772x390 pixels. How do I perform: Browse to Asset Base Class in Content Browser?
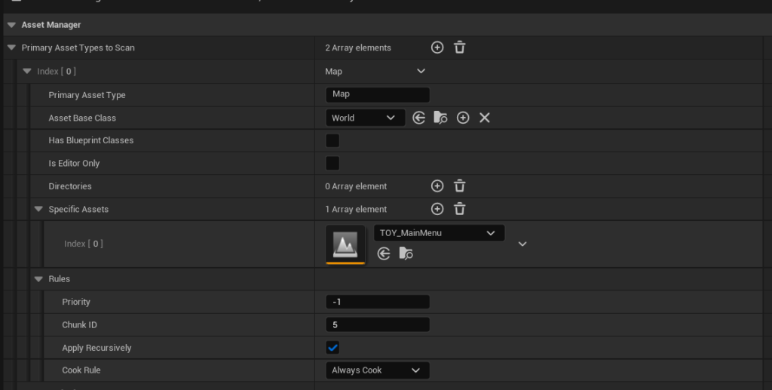(x=441, y=118)
